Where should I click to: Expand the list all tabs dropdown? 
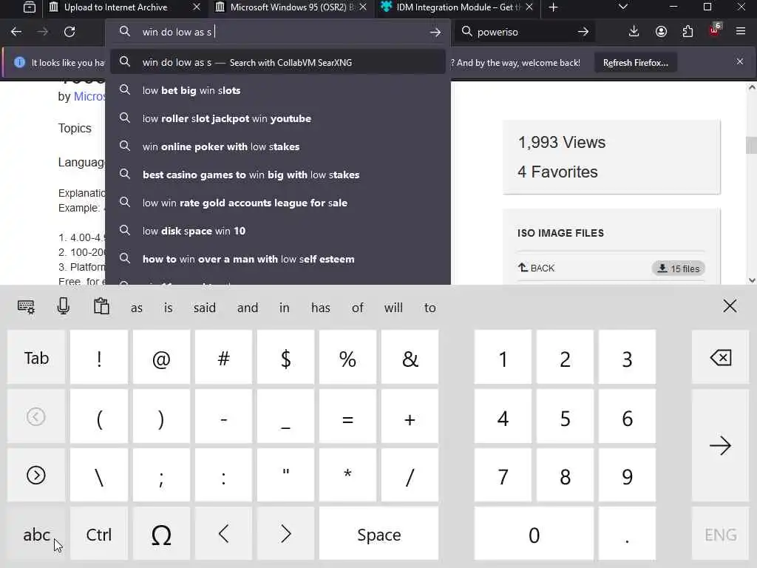tap(623, 7)
